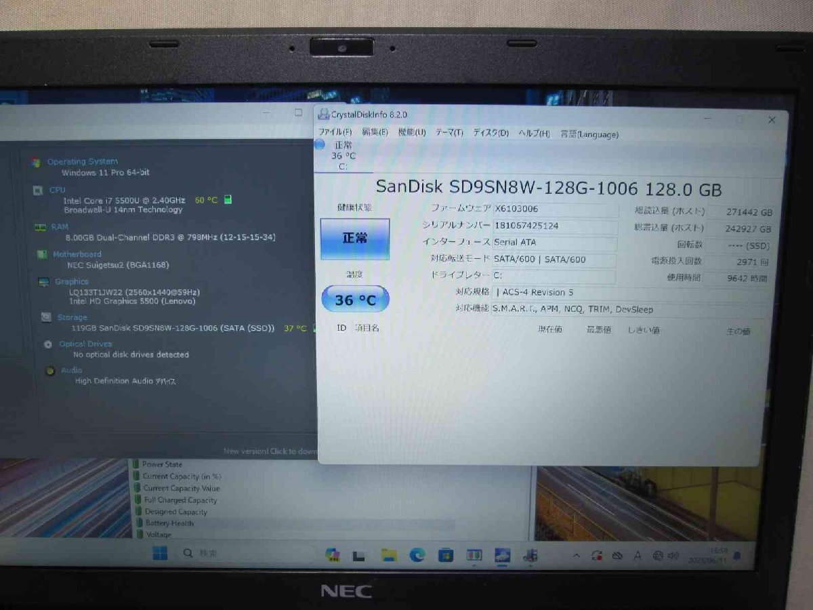Open the 機能(U) menu in CrystalDiskInfo

(x=412, y=132)
